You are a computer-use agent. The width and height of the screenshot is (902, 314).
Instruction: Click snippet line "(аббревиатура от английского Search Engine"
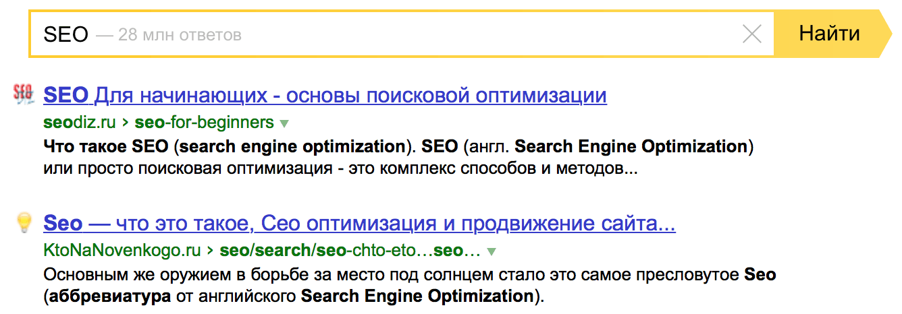coord(294,296)
